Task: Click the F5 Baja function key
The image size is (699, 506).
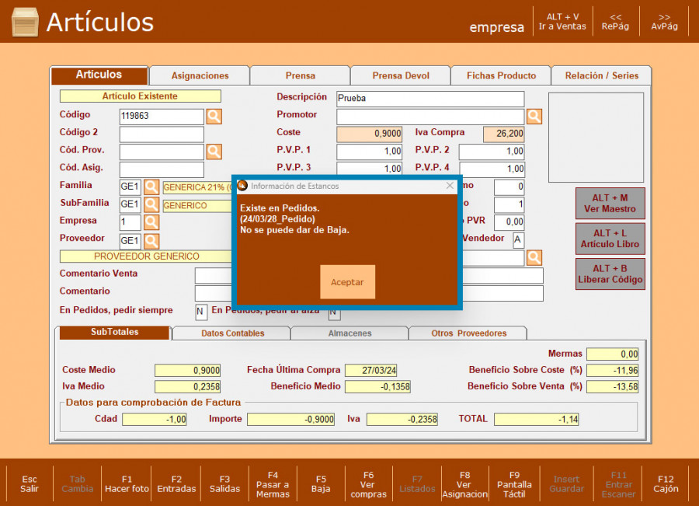Action: pyautogui.click(x=321, y=483)
